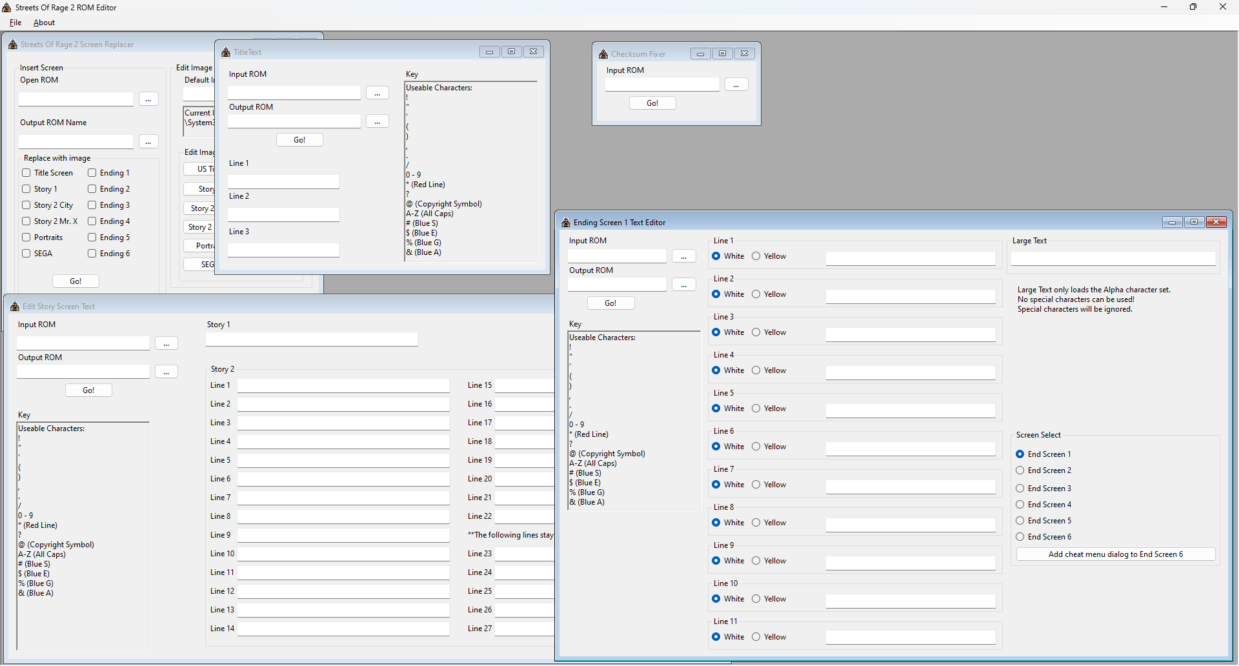The image size is (1239, 666).
Task: Browse for Input ROM in TitleText
Action: tap(378, 93)
